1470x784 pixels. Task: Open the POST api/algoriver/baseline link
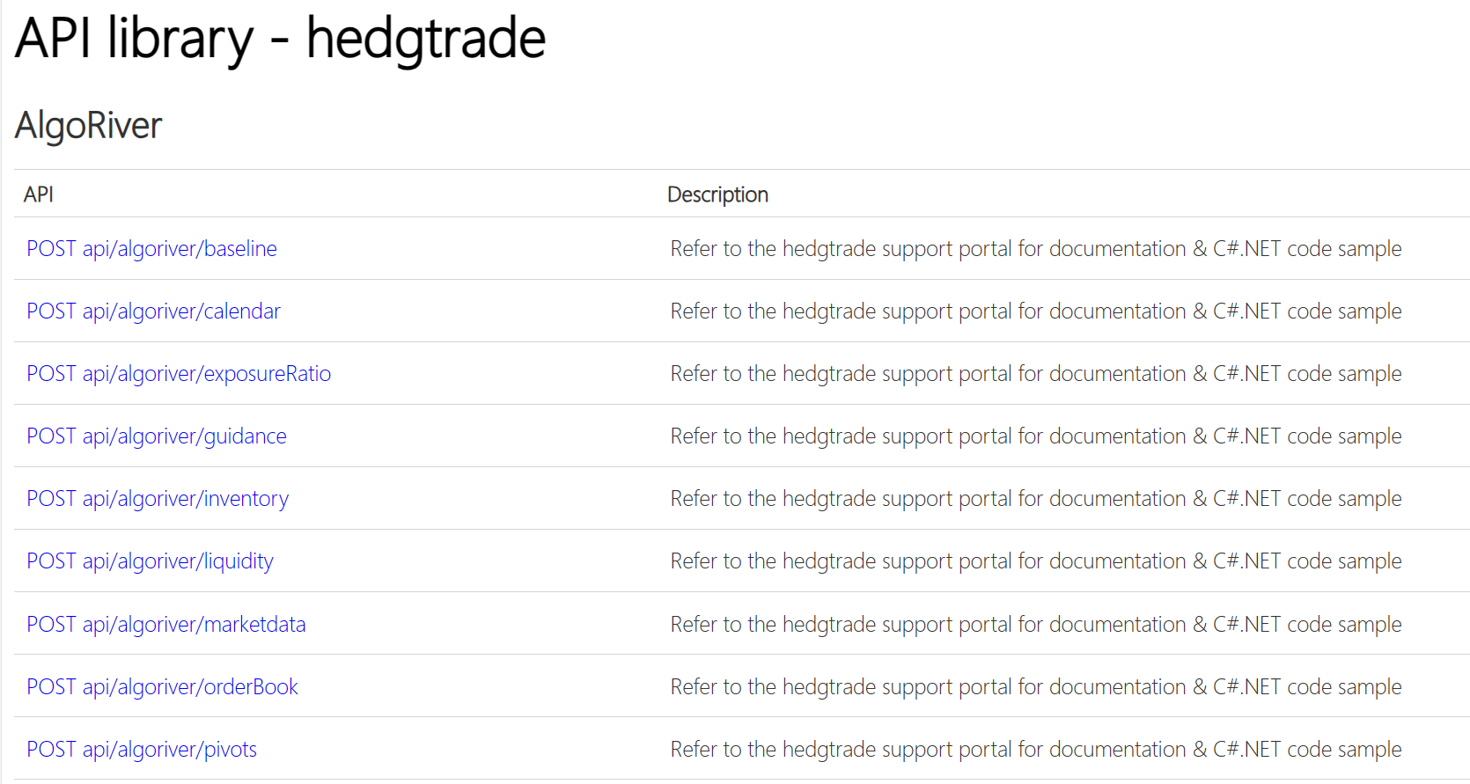coord(151,249)
